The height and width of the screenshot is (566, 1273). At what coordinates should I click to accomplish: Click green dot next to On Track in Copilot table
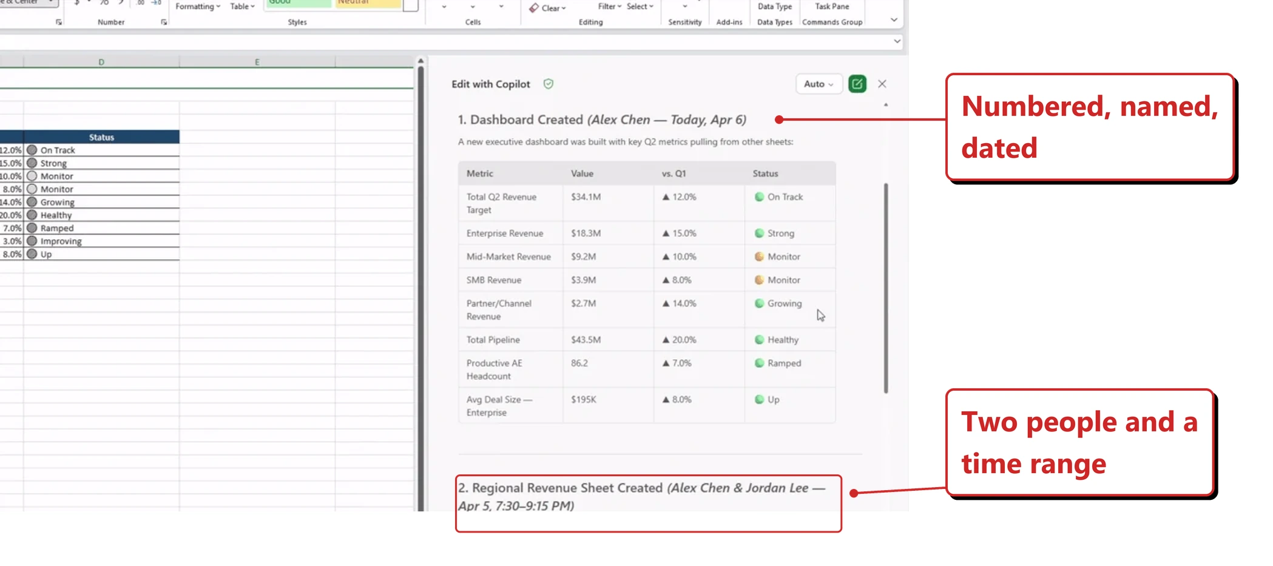pyautogui.click(x=759, y=197)
